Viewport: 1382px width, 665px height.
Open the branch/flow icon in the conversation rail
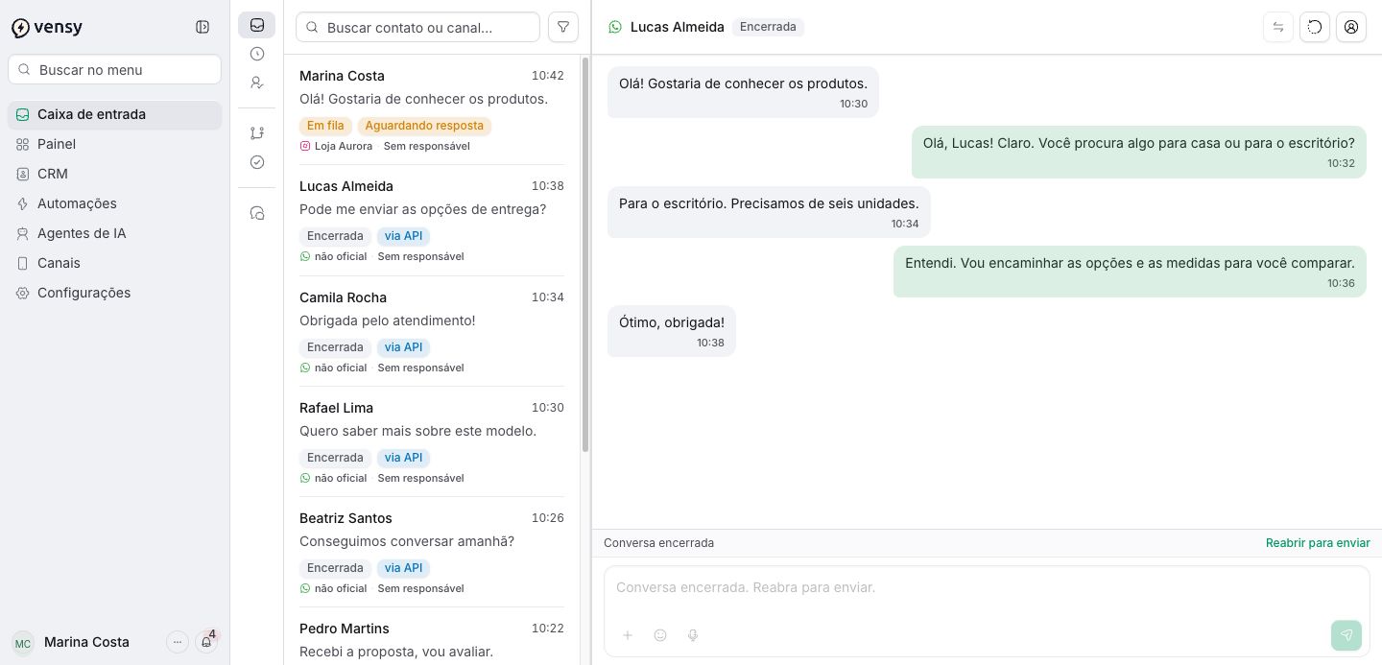click(x=256, y=133)
